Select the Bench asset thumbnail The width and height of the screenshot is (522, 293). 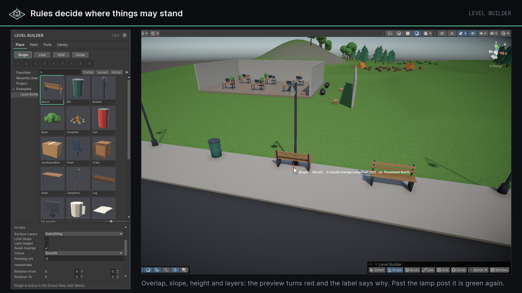[52, 90]
